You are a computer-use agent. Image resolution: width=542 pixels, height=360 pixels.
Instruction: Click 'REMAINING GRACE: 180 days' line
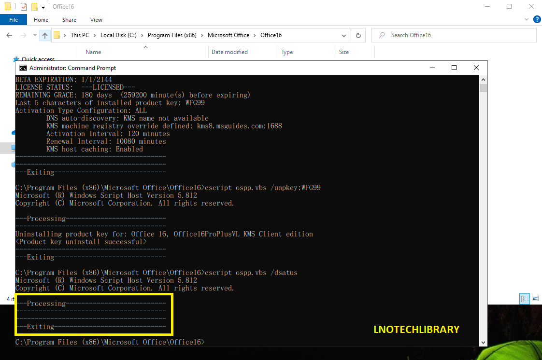[x=132, y=95]
